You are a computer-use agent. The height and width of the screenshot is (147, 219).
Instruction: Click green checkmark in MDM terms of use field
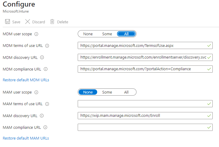pyautogui.click(x=209, y=45)
